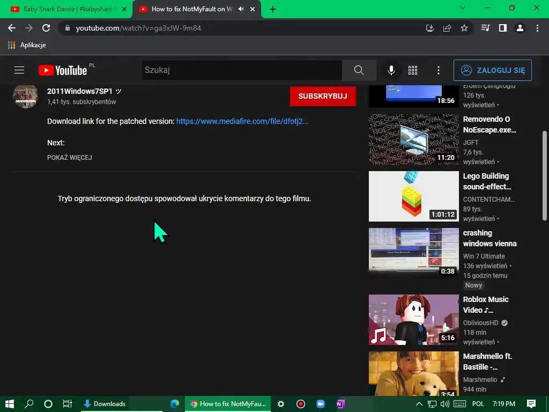This screenshot has height=412, width=549.
Task: Go to YouTube home via logo
Action: point(63,70)
